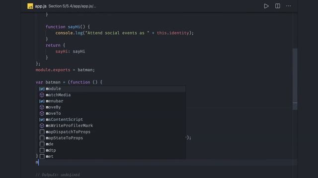This screenshot has width=318, height=178.
Task: Select the 'met' snippet suggestion
Action: tap(112, 156)
